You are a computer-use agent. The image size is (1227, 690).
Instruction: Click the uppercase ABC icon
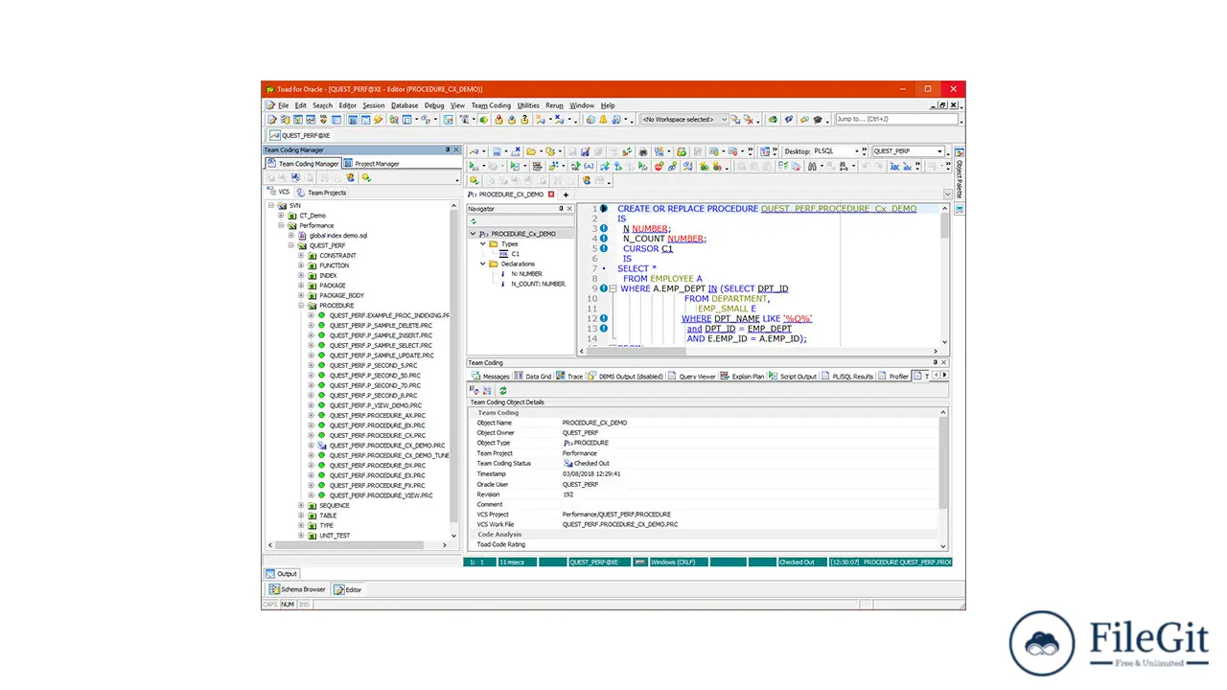pos(894,166)
